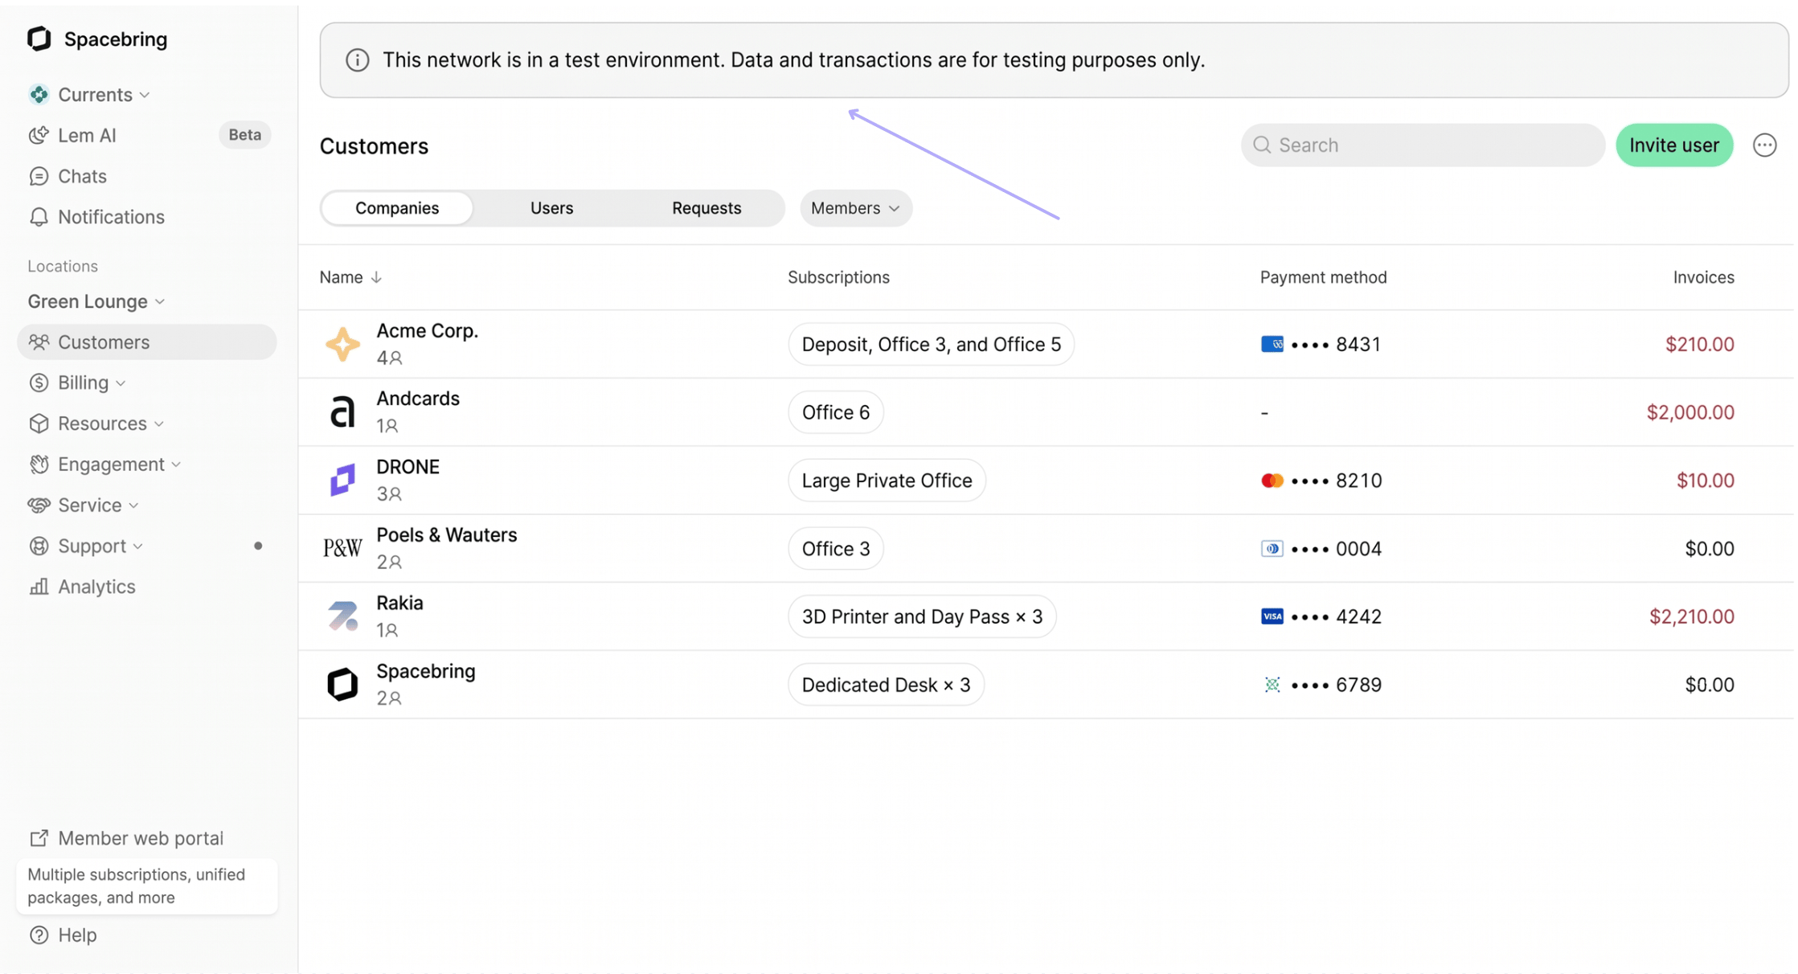Expand the Resources menu chevron

pyautogui.click(x=159, y=424)
